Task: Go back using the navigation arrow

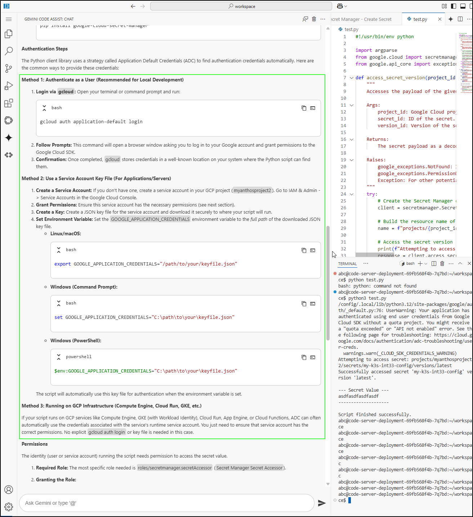Action: 133,6
